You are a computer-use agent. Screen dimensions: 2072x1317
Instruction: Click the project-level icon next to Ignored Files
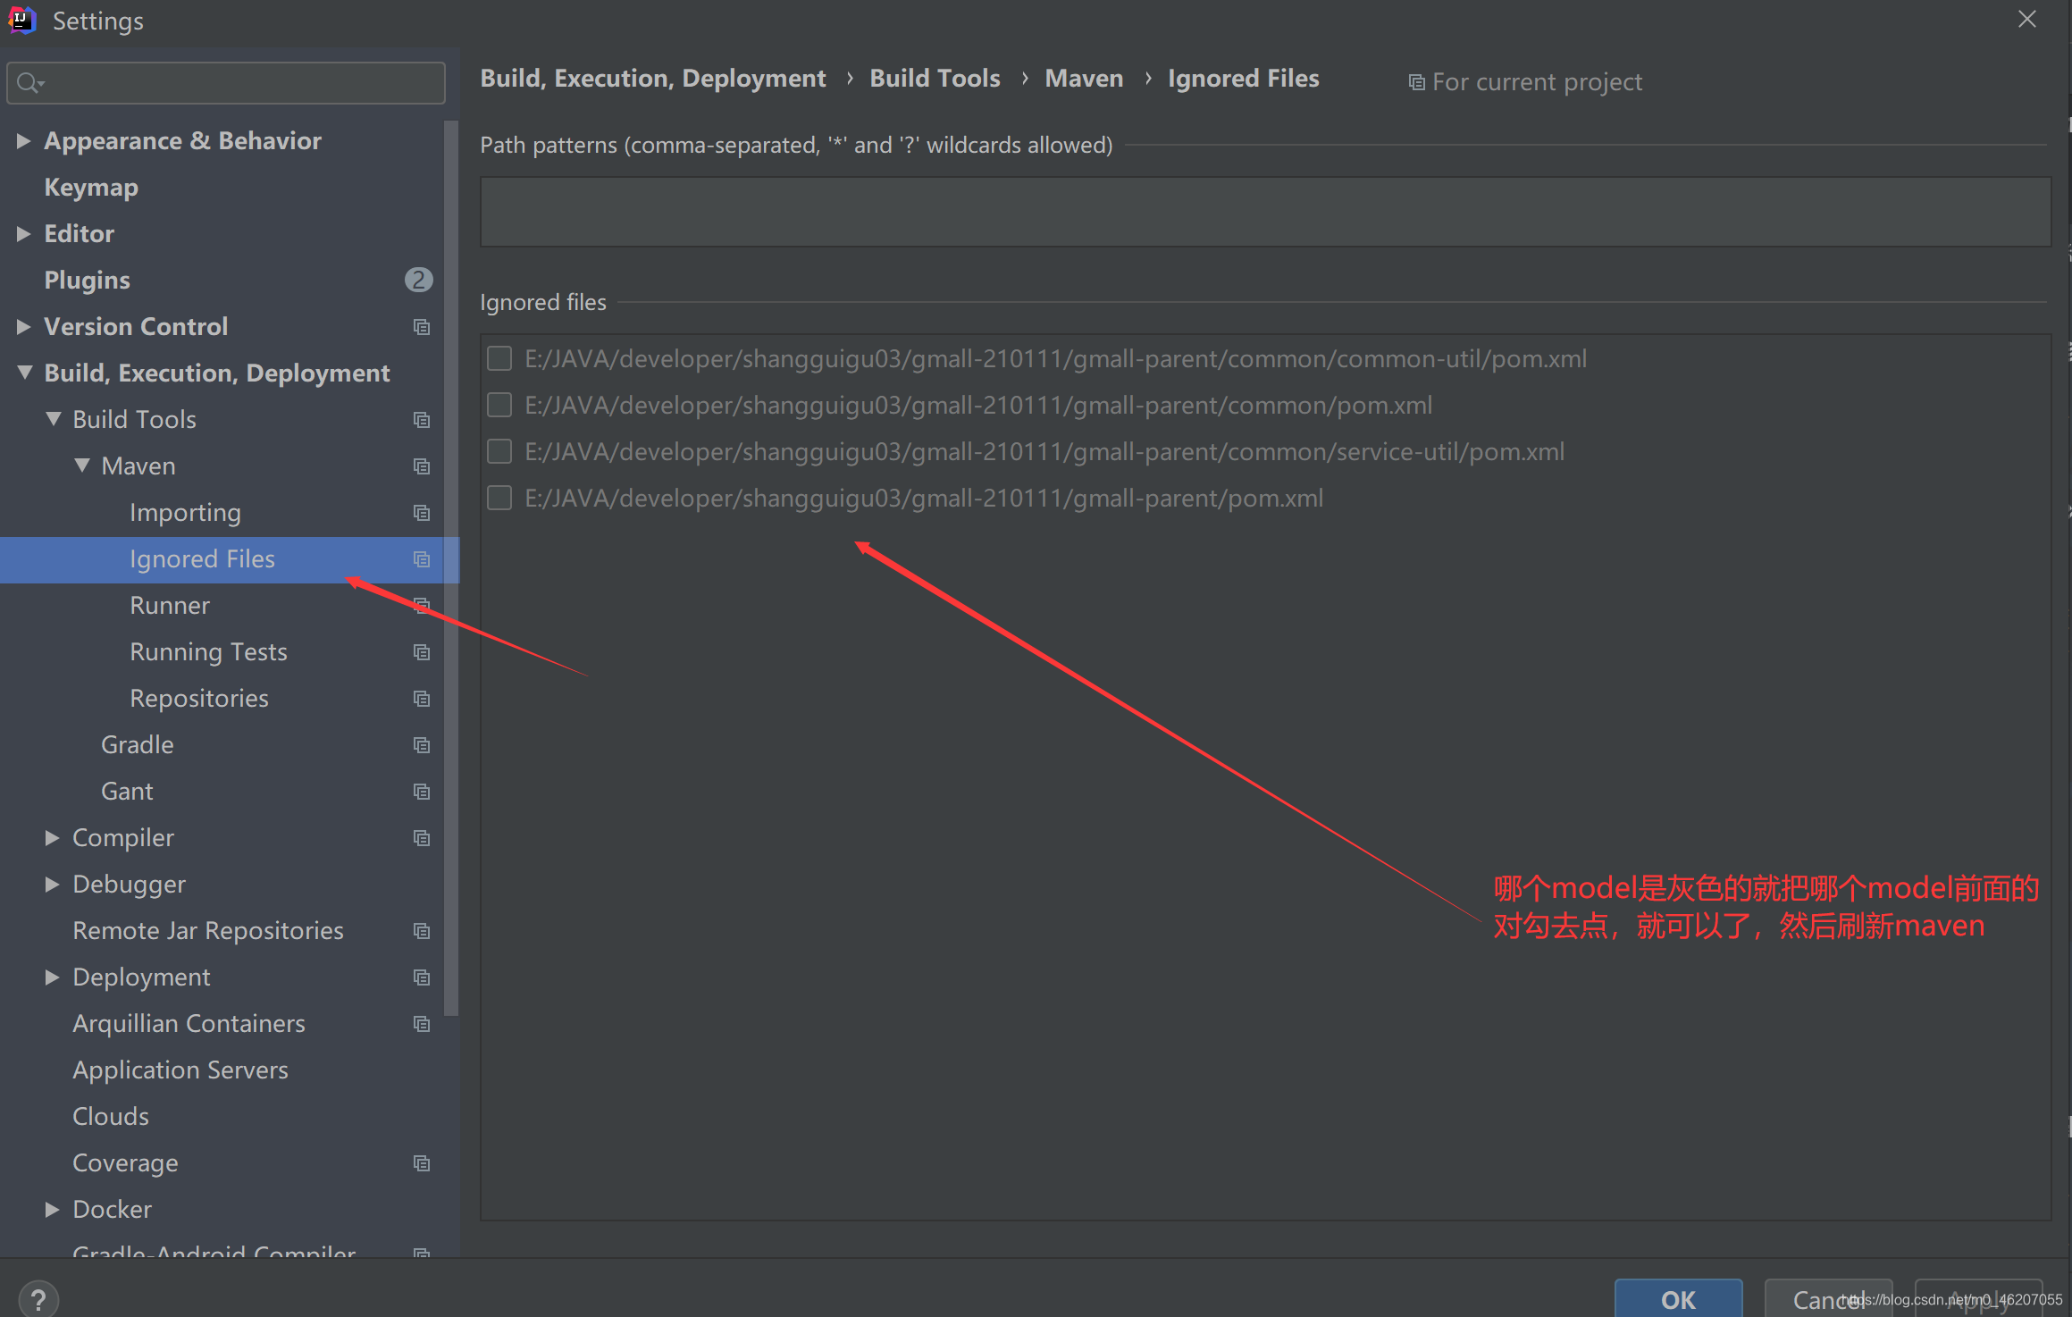(422, 559)
